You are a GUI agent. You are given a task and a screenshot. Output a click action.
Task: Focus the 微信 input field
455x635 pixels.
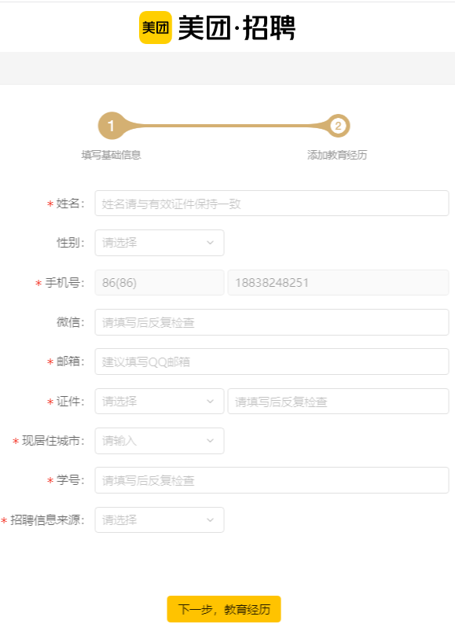point(272,322)
